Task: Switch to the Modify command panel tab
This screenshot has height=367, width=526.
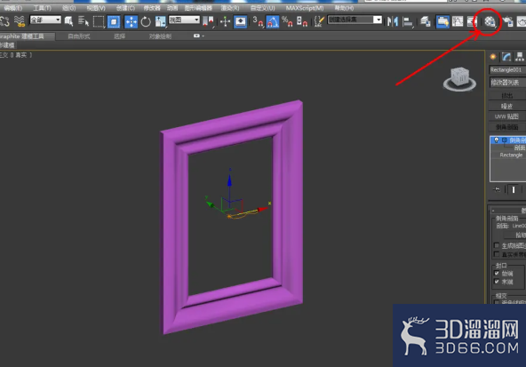Action: pos(506,57)
